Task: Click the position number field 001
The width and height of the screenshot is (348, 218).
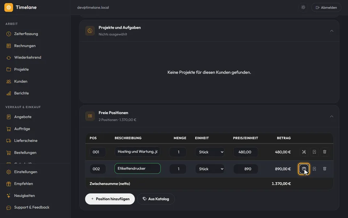Action: click(98, 152)
